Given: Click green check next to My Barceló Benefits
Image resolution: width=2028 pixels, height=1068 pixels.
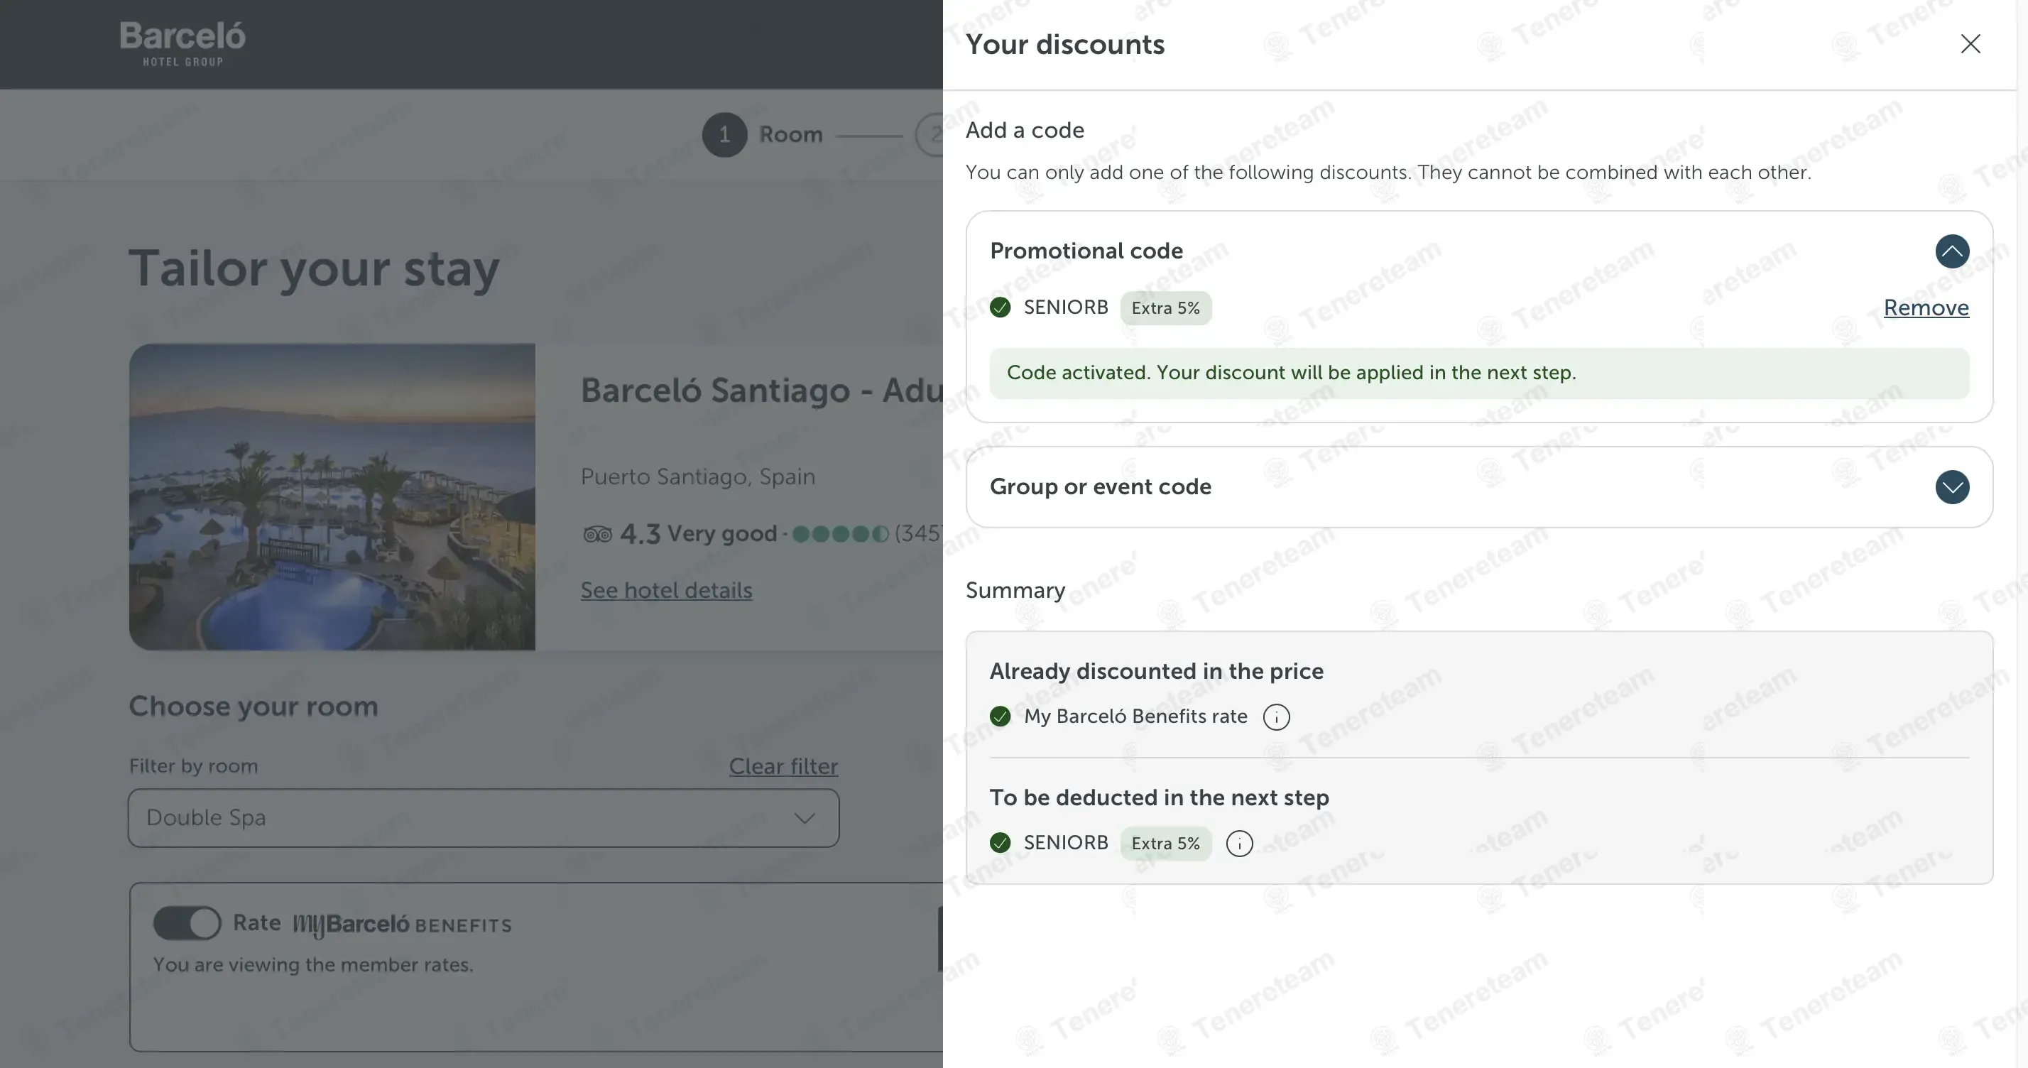Looking at the screenshot, I should pos(1000,716).
